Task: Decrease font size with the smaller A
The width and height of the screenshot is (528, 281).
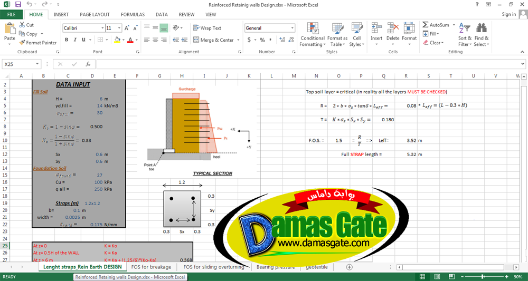Action: (135, 28)
